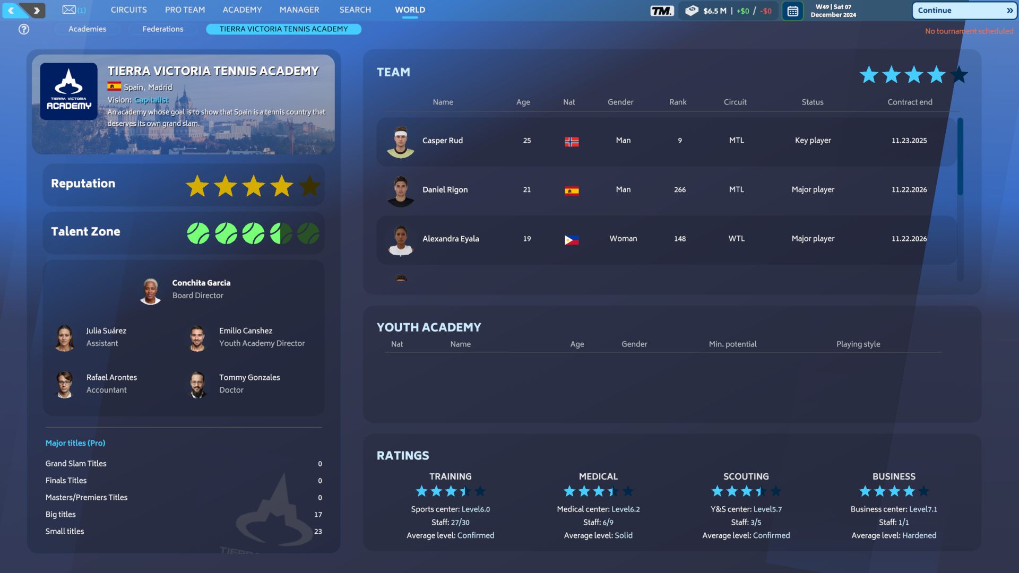This screenshot has width=1019, height=573.
Task: Open the PRO TEAM menu
Action: 185,10
